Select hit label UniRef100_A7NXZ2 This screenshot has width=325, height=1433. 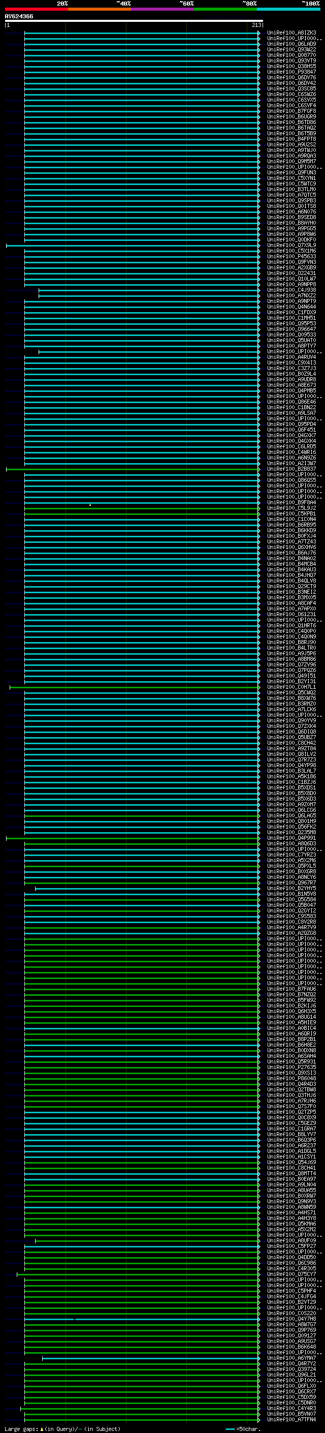[291, 295]
